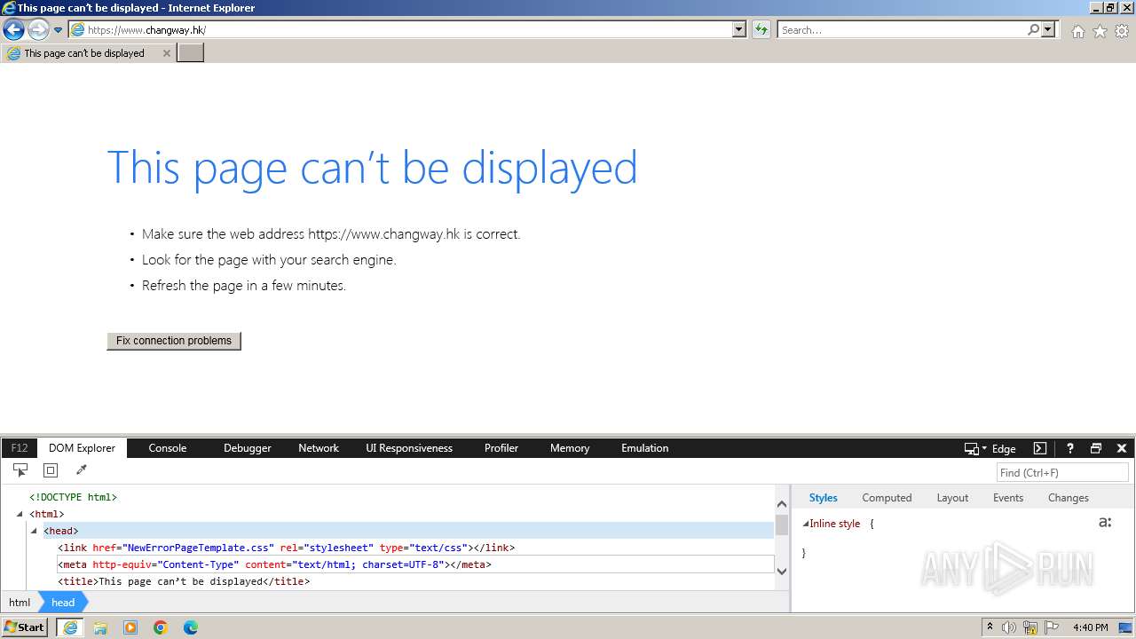The width and height of the screenshot is (1136, 639).
Task: Select the <title> element line
Action: (x=184, y=581)
